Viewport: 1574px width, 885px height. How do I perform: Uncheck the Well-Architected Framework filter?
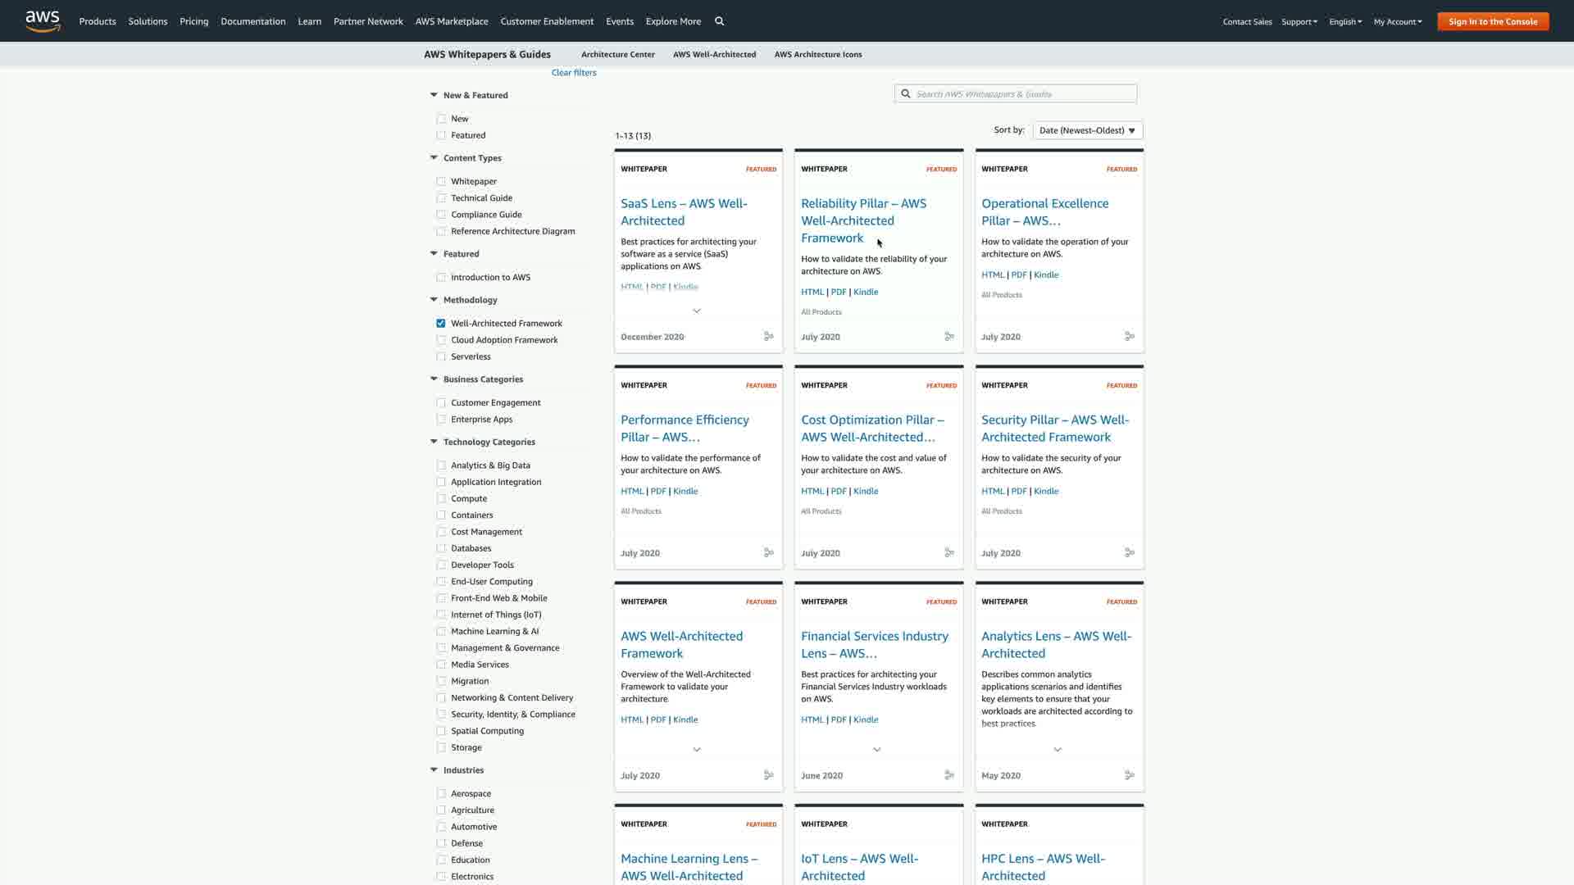[x=441, y=324]
